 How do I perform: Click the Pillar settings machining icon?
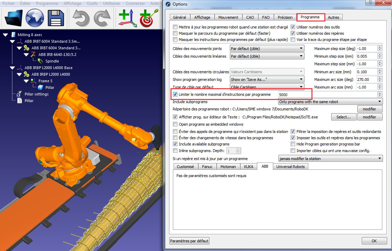19,94
